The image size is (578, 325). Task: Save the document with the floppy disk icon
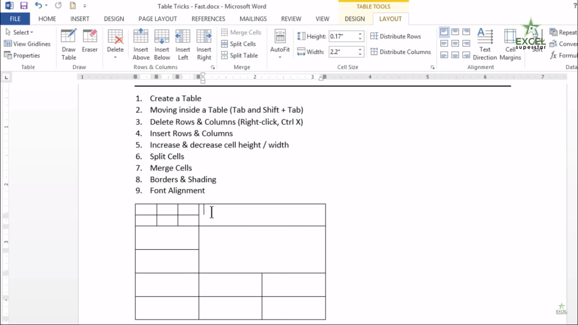[x=24, y=6]
